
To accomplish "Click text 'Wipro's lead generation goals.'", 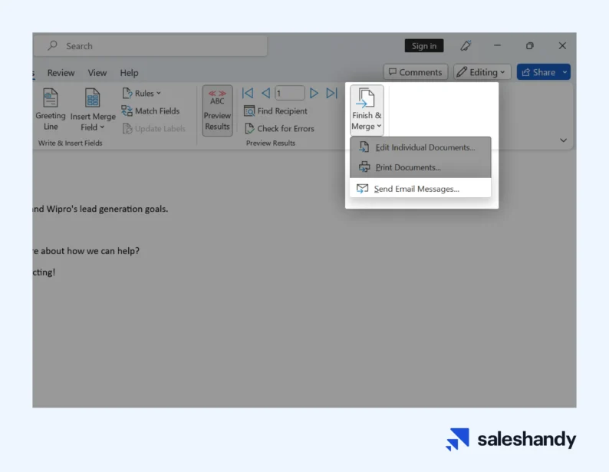I will click(107, 209).
